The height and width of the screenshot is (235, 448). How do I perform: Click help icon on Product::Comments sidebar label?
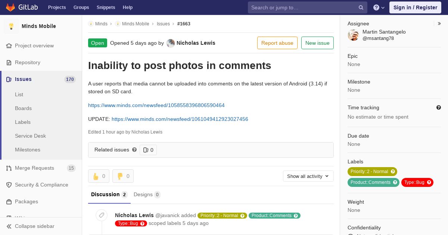point(395,182)
